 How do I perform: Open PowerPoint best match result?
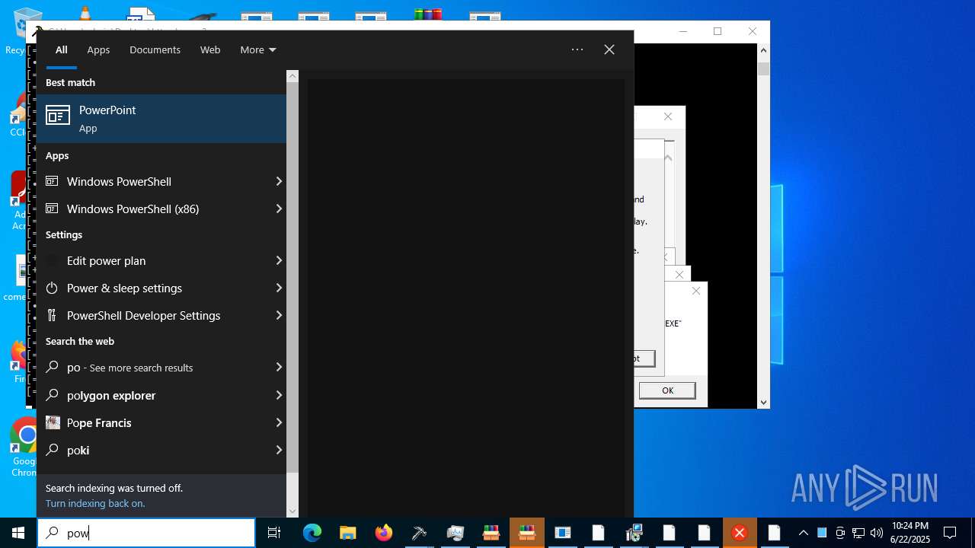click(x=161, y=119)
